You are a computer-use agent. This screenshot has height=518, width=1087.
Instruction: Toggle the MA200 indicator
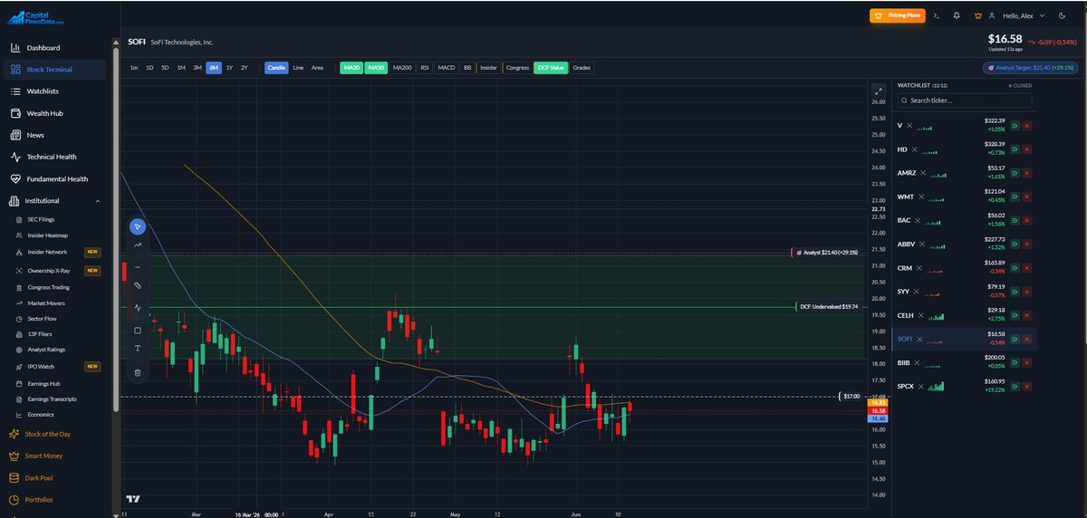coord(401,68)
